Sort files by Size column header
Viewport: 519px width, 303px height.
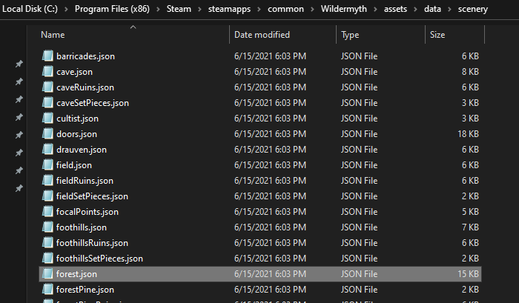coord(437,35)
